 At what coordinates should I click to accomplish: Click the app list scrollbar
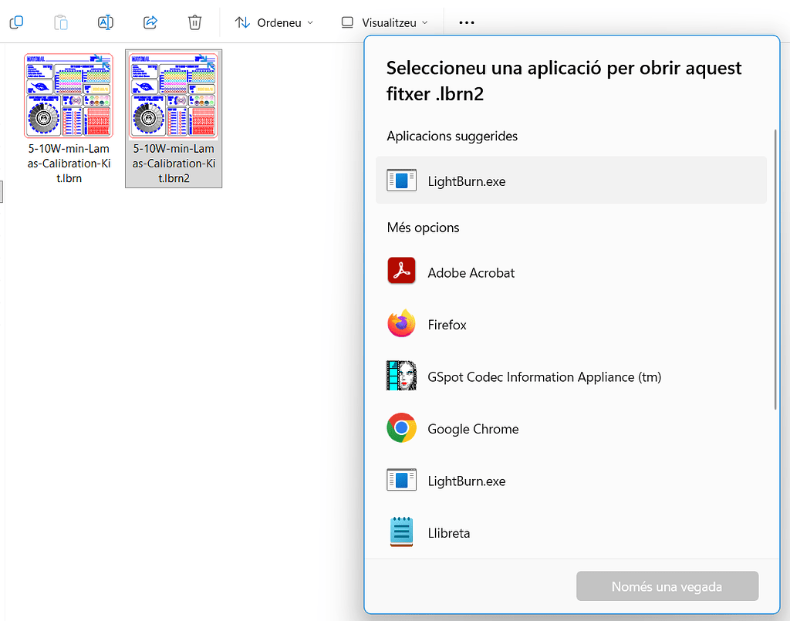[775, 269]
